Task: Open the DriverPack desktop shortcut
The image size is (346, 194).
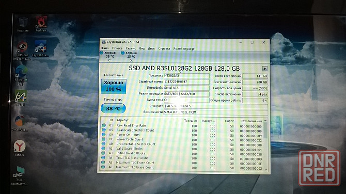Action: pyautogui.click(x=20, y=123)
